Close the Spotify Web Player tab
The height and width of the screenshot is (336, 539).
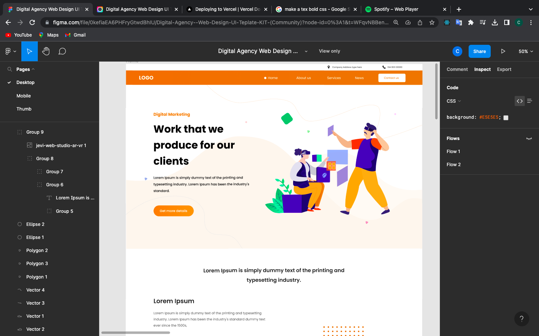coord(445,9)
